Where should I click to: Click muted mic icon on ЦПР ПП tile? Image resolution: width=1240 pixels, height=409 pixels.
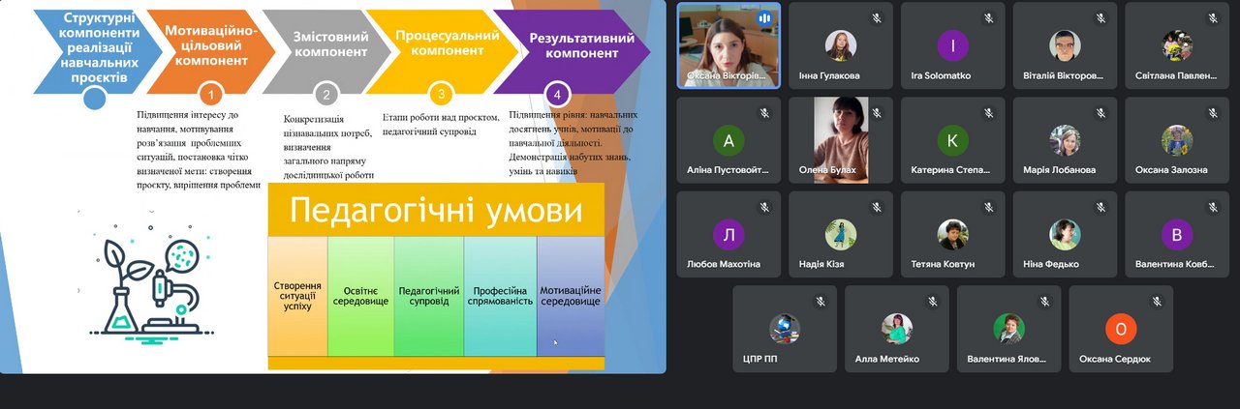(820, 303)
